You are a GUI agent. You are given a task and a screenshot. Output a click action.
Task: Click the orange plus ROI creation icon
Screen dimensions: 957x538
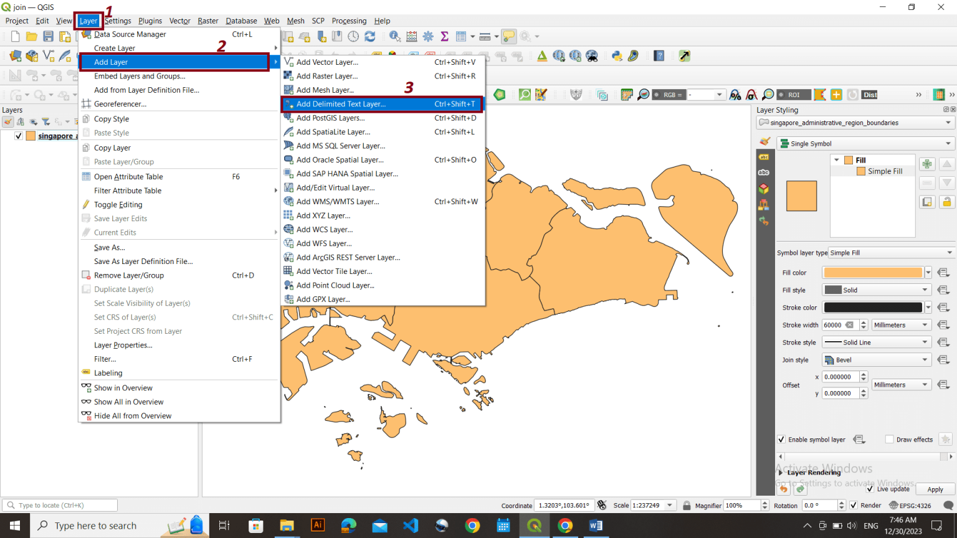[836, 95]
